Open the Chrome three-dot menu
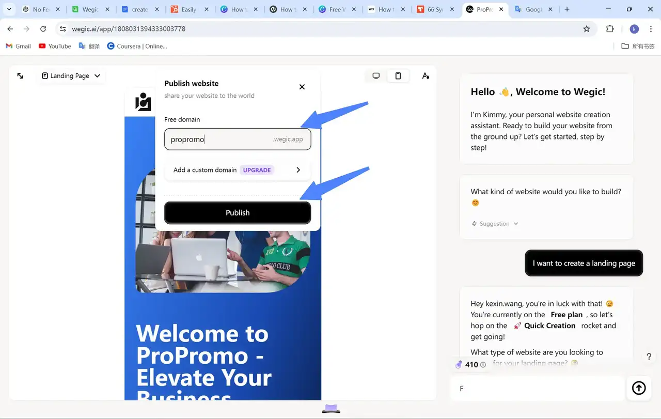Image resolution: width=661 pixels, height=419 pixels. click(651, 29)
